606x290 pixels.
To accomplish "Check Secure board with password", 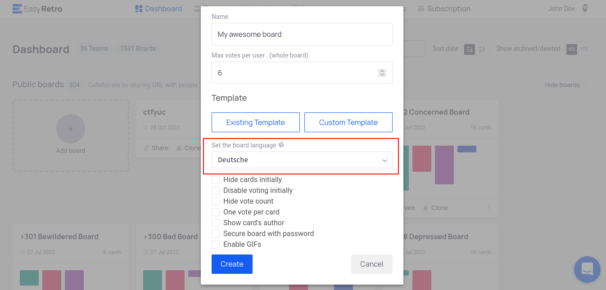I will (216, 234).
